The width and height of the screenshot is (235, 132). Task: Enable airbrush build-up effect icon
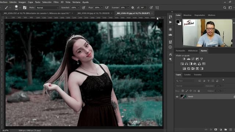click(x=107, y=7)
